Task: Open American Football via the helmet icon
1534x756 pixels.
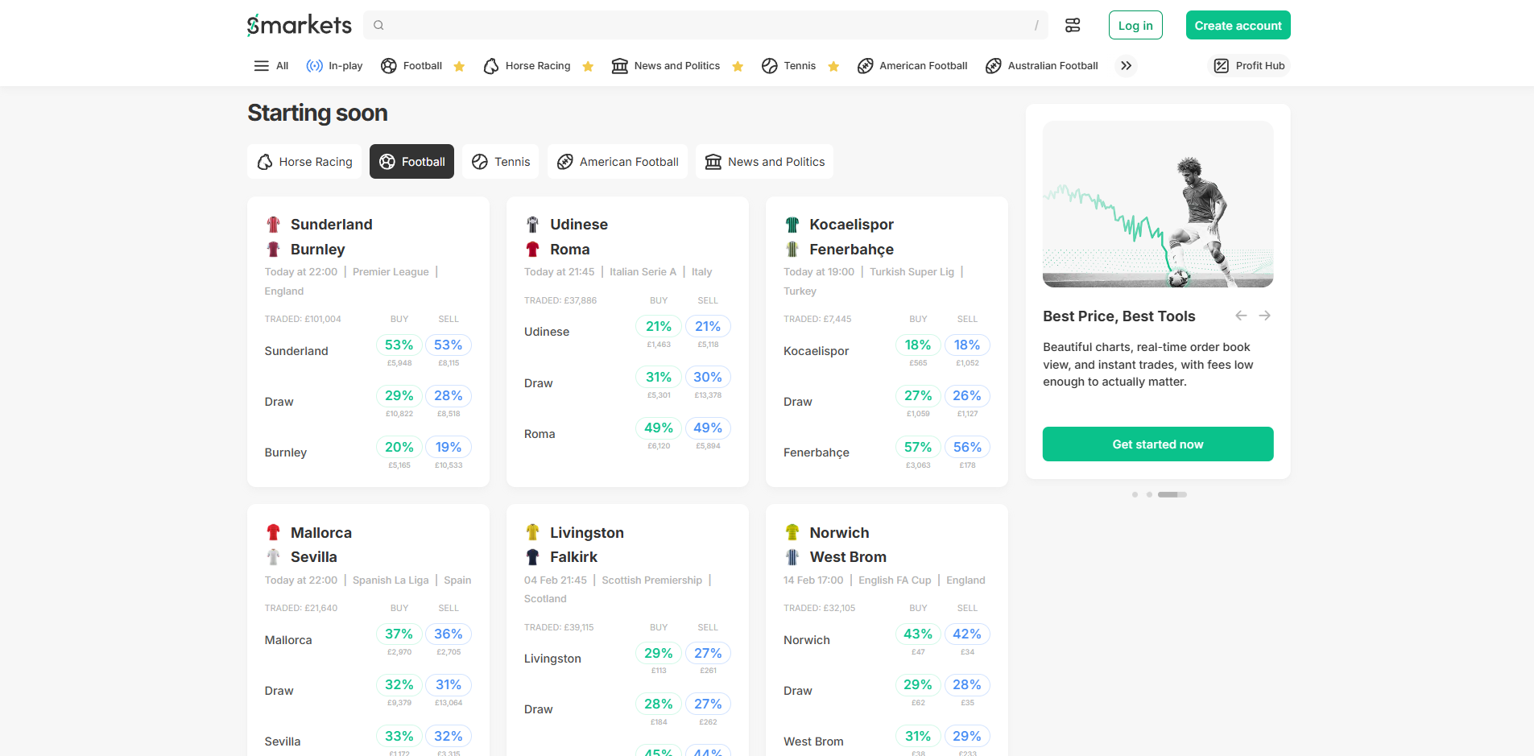Action: click(866, 65)
